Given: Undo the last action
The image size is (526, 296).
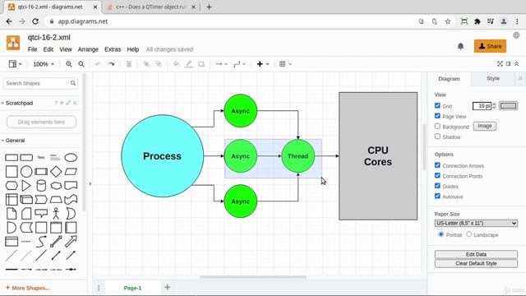Looking at the screenshot, I should (99, 64).
